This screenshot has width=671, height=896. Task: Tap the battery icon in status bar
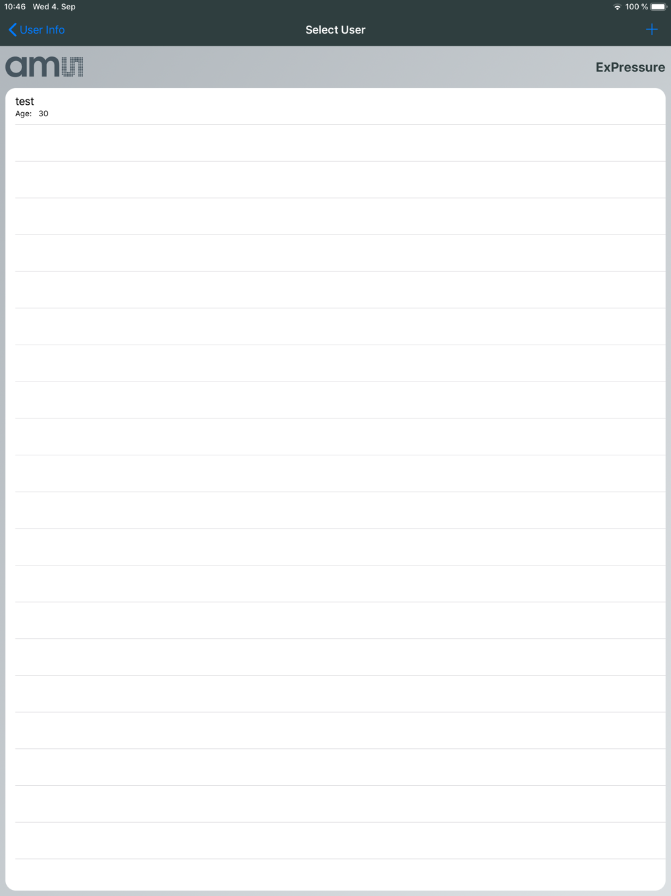coord(658,7)
